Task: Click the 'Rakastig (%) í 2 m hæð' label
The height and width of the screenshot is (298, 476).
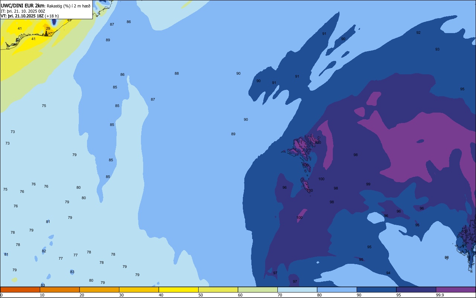Action: pos(68,6)
